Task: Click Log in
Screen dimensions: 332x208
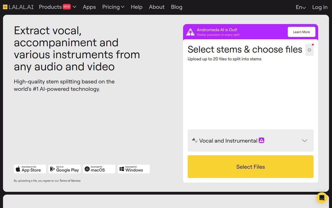Action: click(x=320, y=7)
